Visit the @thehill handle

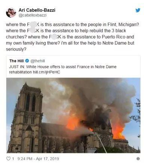coord(37,61)
